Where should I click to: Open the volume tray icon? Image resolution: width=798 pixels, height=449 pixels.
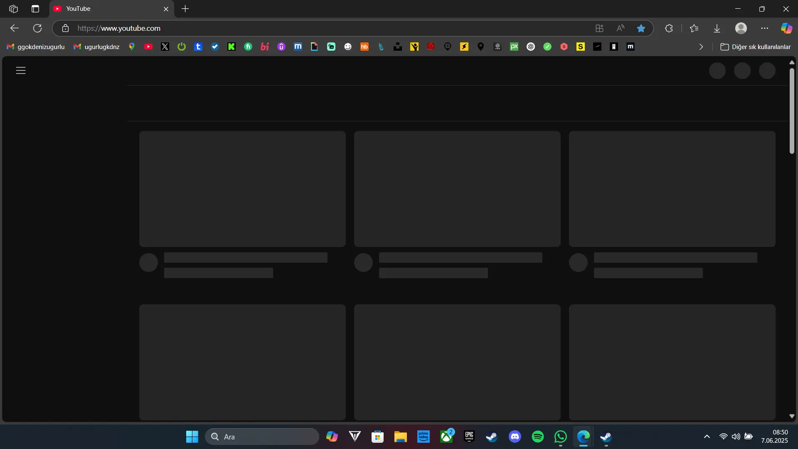click(736, 437)
